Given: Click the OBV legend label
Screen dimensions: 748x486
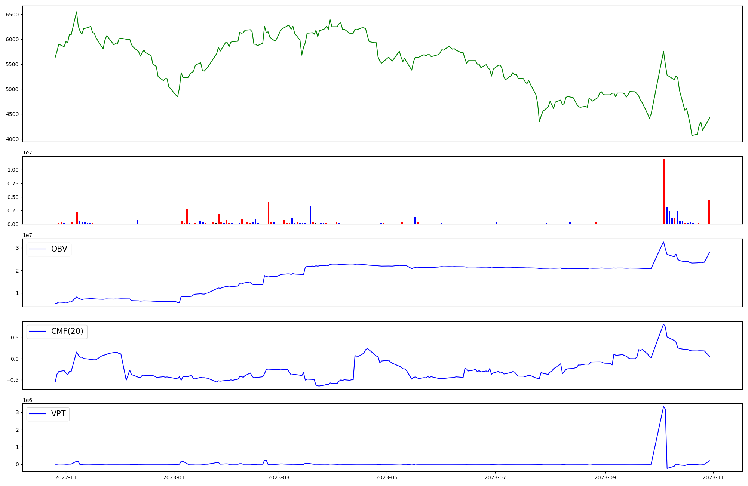Looking at the screenshot, I should (59, 249).
